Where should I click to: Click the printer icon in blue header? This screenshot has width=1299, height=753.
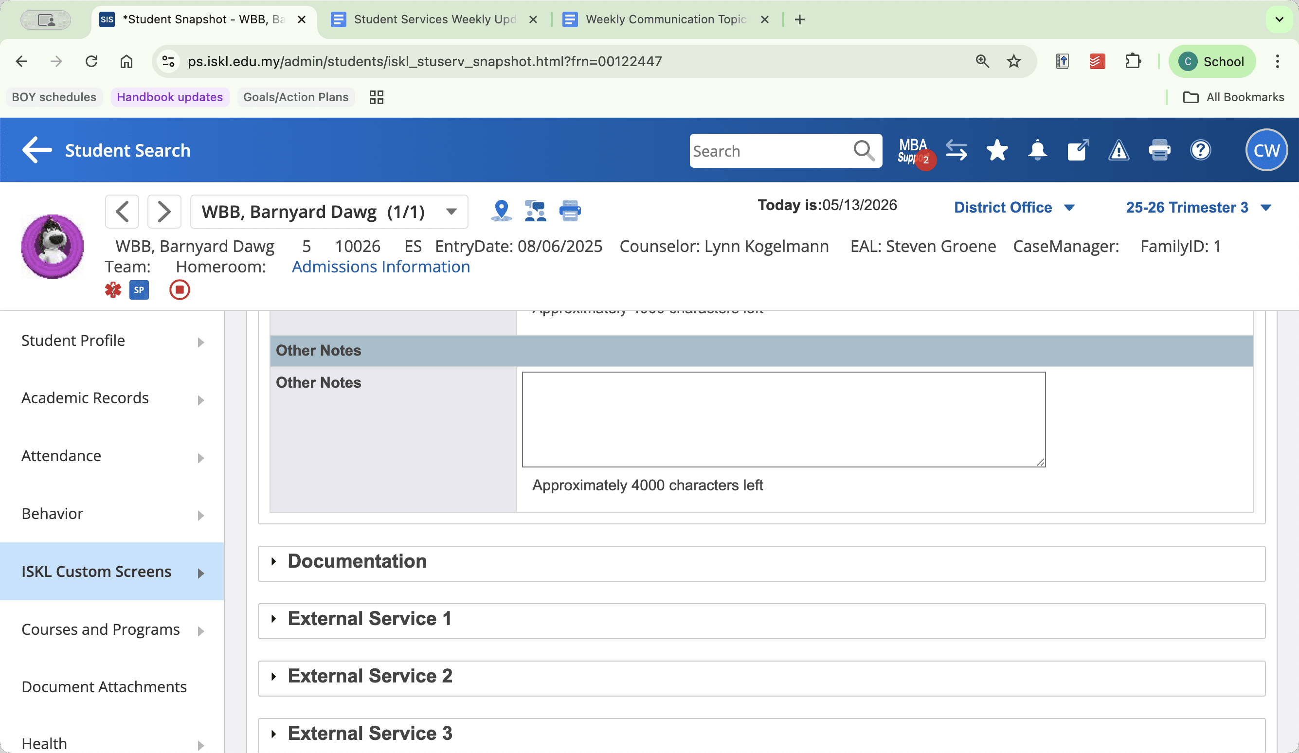coord(1159,150)
